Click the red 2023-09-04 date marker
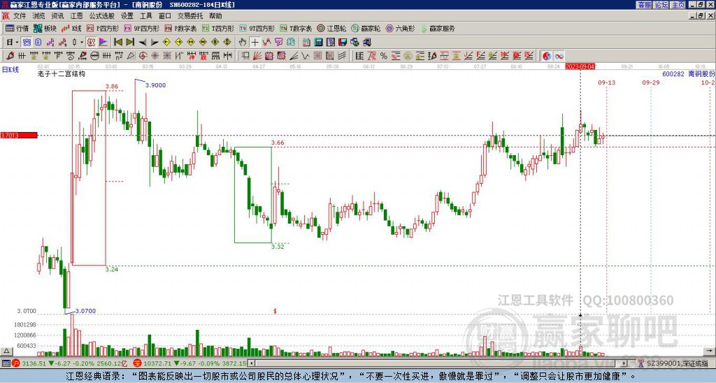This screenshot has width=716, height=383. coord(580,66)
